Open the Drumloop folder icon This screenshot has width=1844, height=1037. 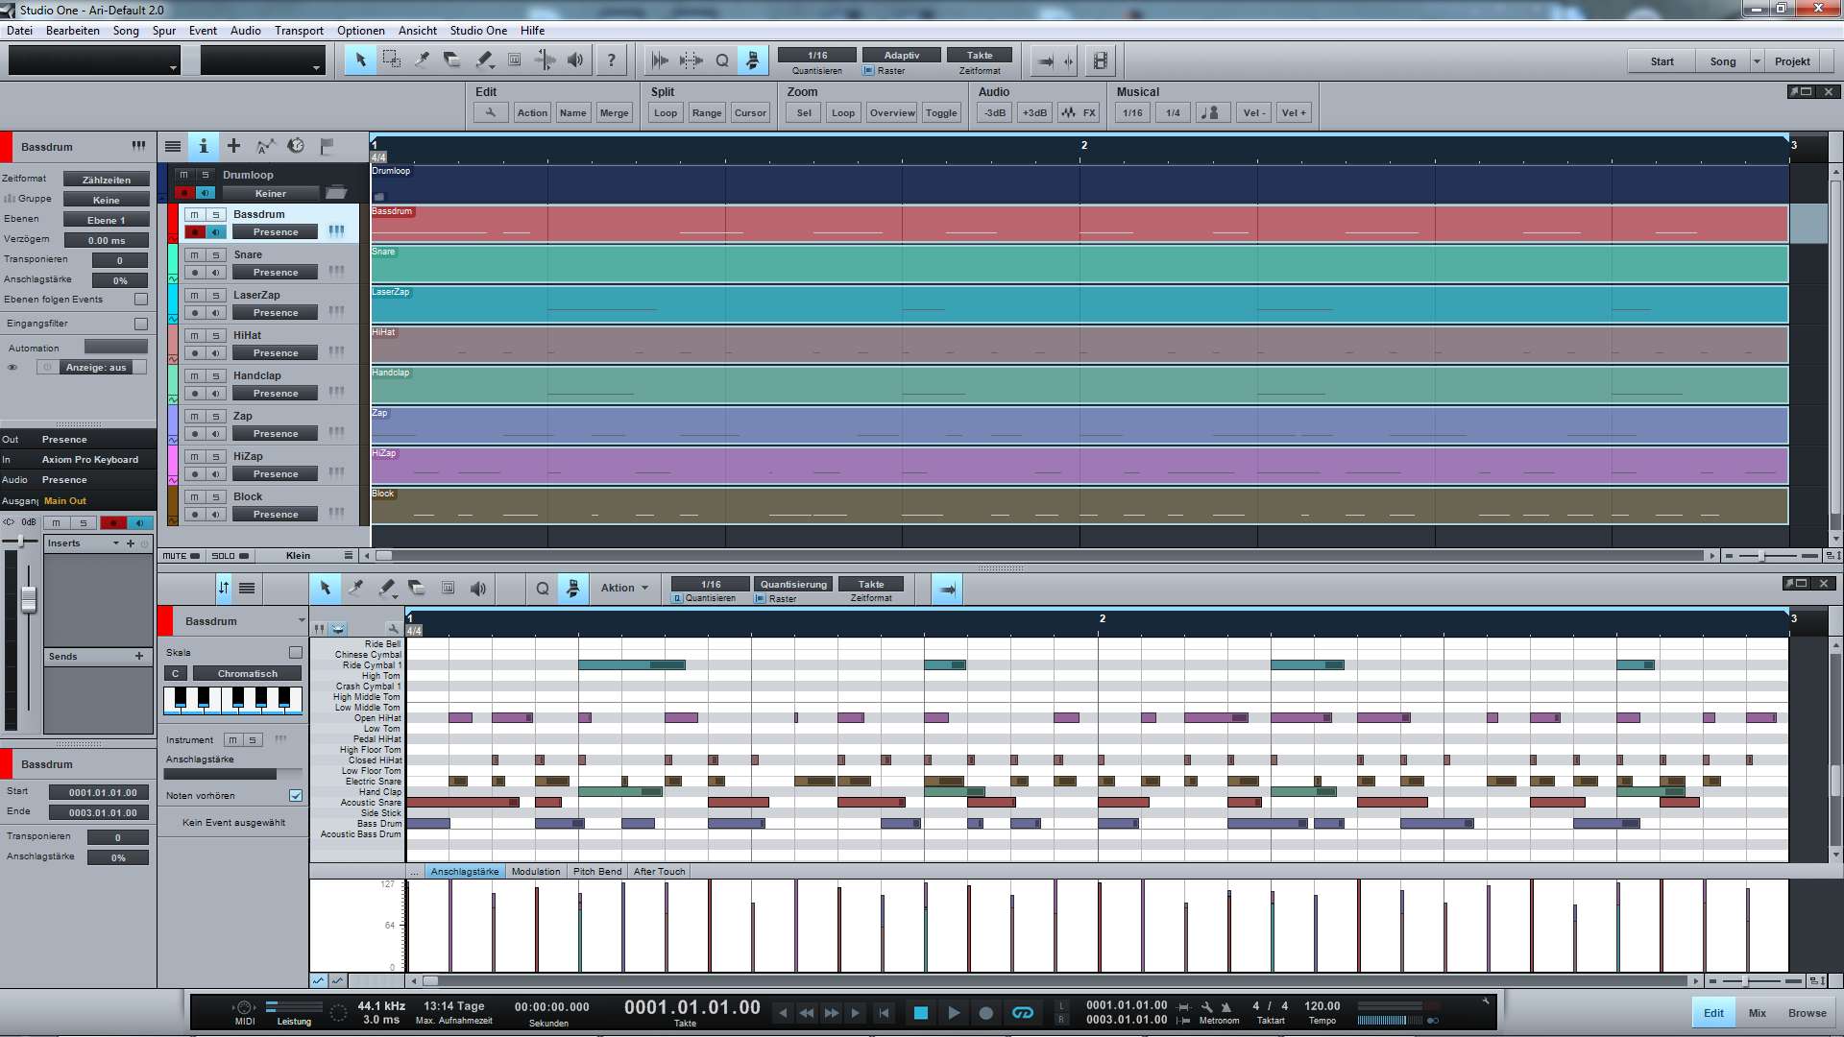(x=336, y=193)
